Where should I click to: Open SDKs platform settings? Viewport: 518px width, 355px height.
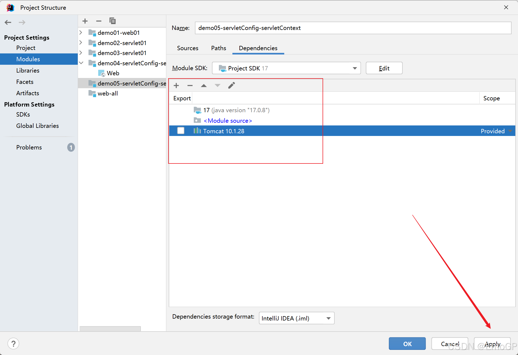click(x=23, y=114)
